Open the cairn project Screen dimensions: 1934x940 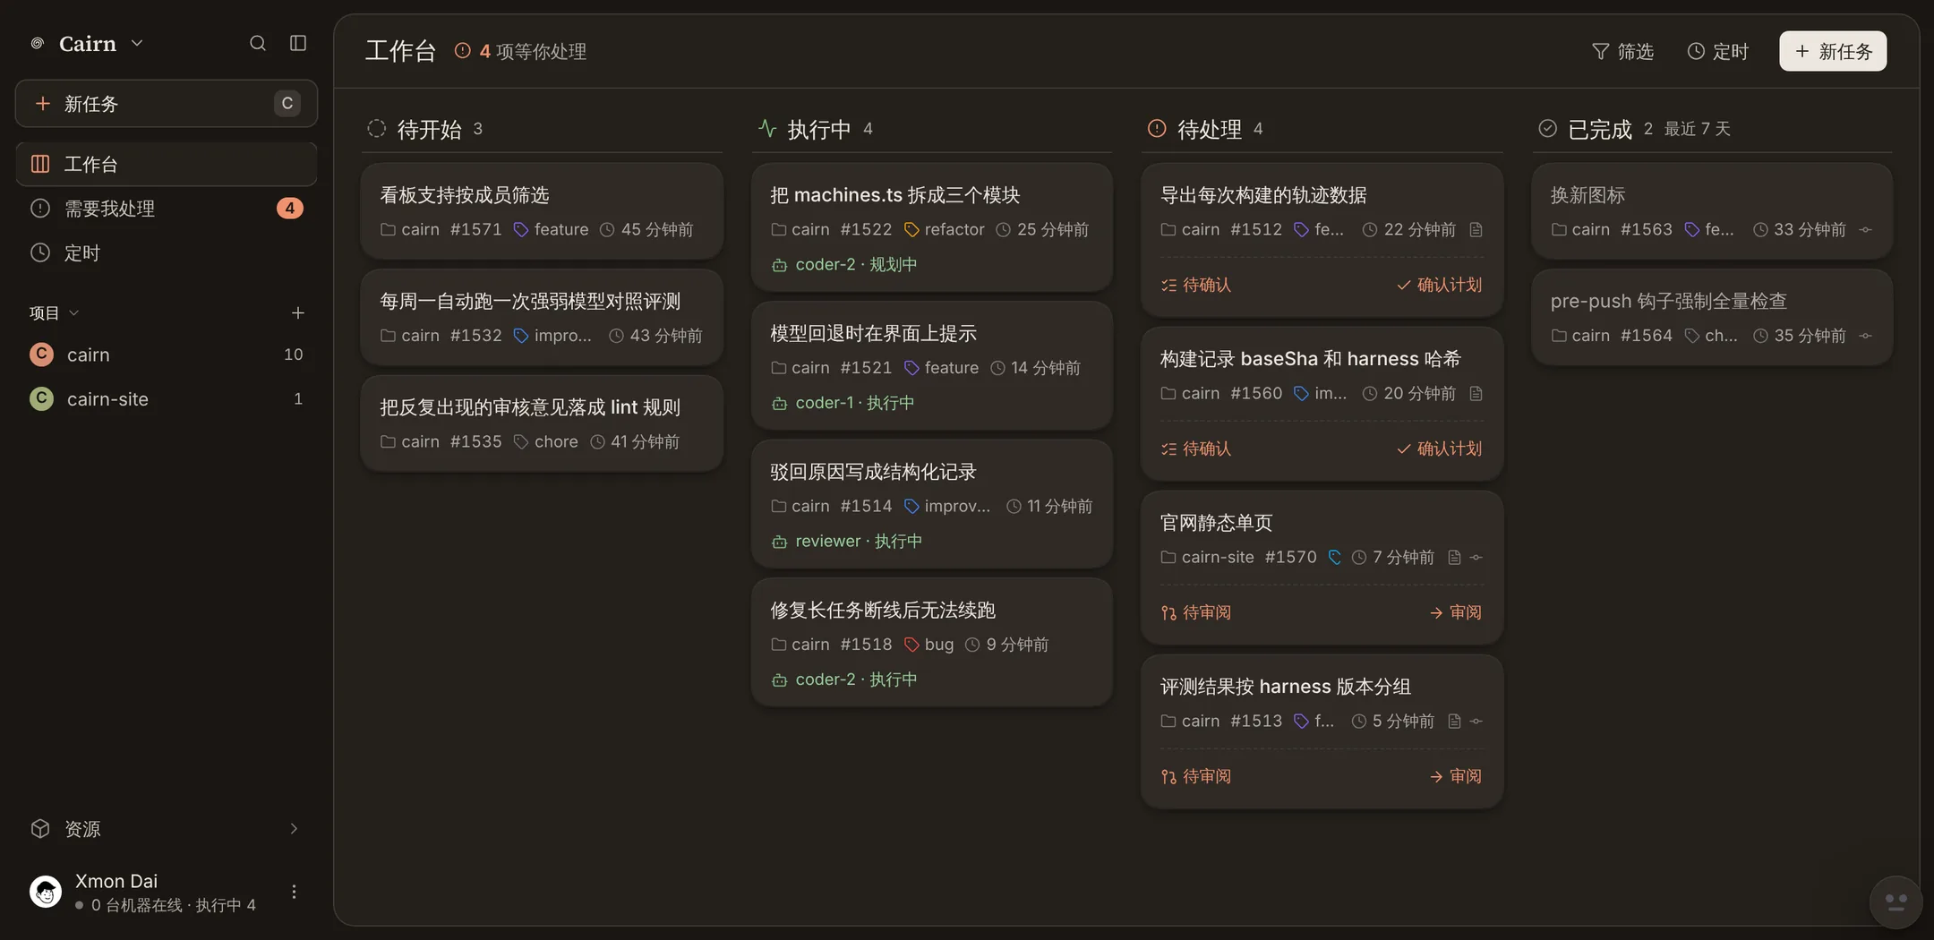[x=167, y=355]
